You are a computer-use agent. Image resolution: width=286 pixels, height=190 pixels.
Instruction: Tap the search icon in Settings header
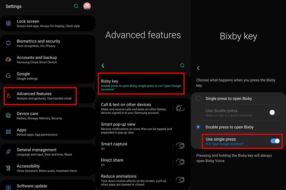76,6
